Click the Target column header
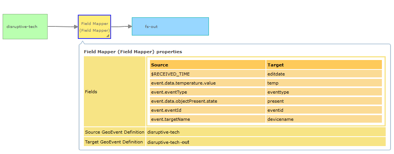The width and height of the screenshot is (394, 154). point(324,65)
